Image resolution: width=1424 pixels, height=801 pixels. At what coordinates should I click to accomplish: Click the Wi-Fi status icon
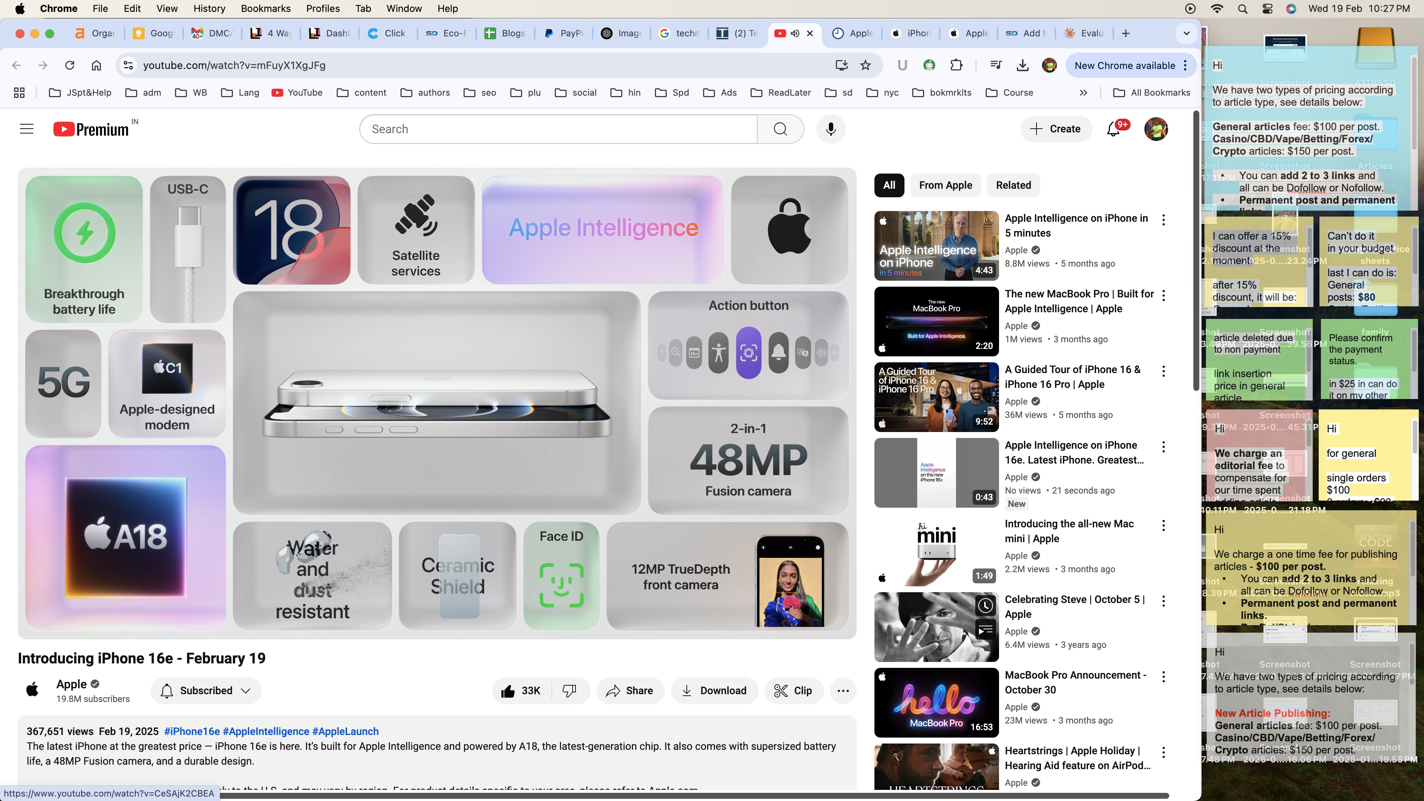coord(1217,8)
